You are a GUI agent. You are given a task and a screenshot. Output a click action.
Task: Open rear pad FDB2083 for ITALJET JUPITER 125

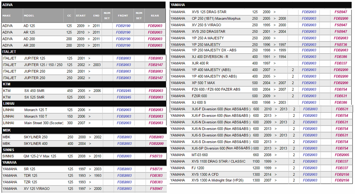[x=155, y=58]
